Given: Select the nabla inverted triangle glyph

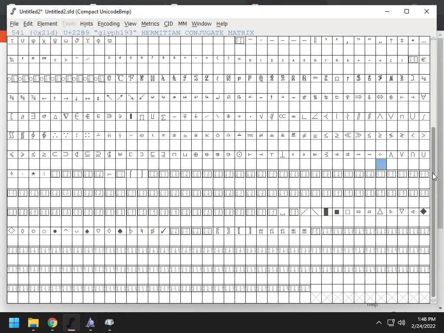Looking at the screenshot, I should pos(66,117).
